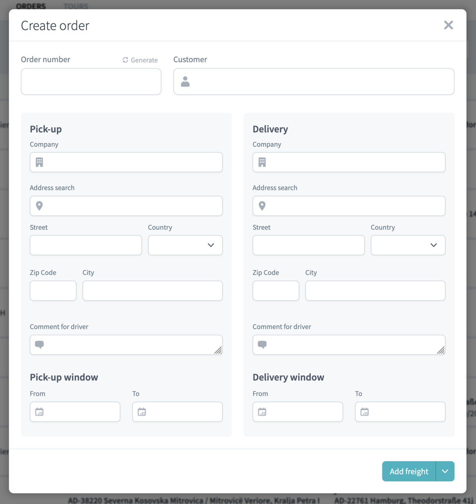Click the speech bubble in Pick-up driver comment
Image resolution: width=476 pixels, height=504 pixels.
(x=39, y=344)
